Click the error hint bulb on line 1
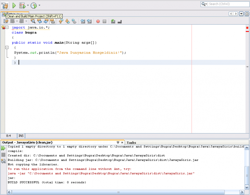 tap(3, 28)
